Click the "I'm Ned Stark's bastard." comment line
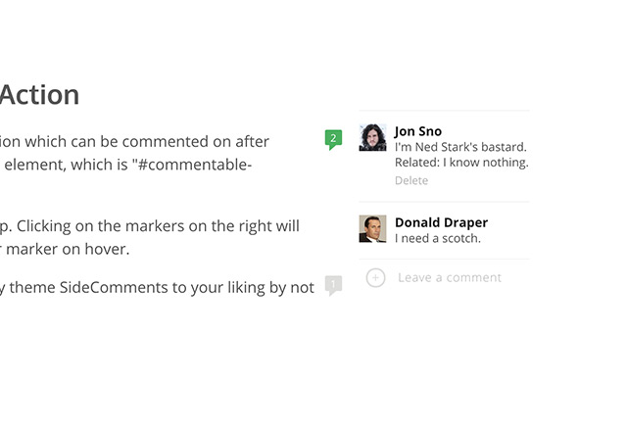The width and height of the screenshot is (627, 431). pos(460,147)
